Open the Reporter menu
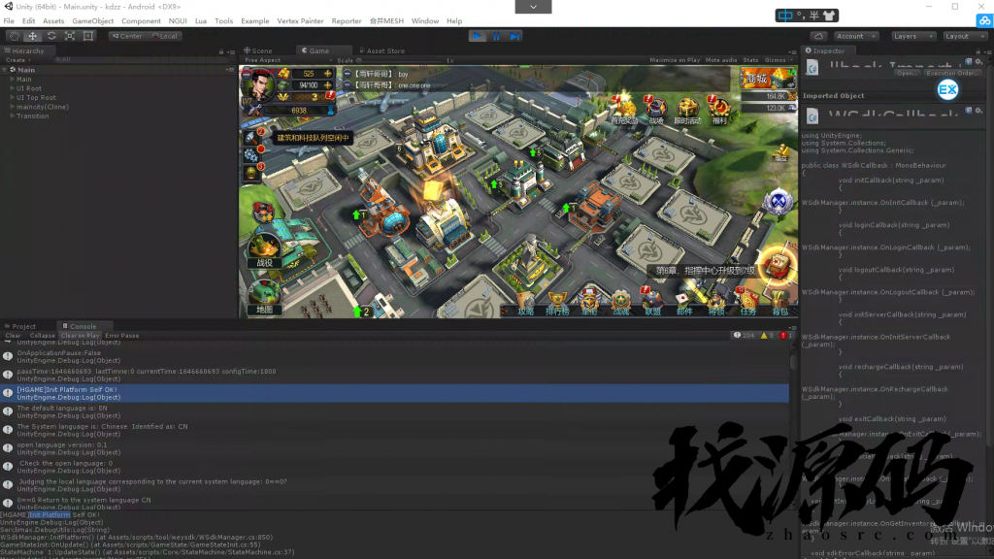 (347, 21)
